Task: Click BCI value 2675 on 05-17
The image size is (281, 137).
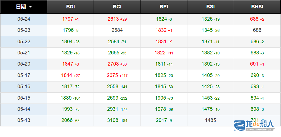Action: click(x=112, y=75)
